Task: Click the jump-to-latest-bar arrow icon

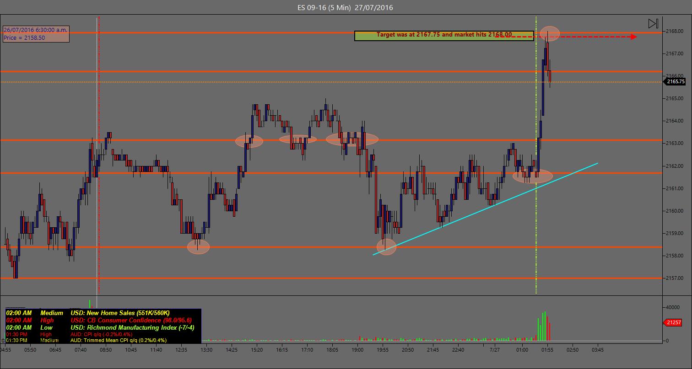Action: pos(653,24)
